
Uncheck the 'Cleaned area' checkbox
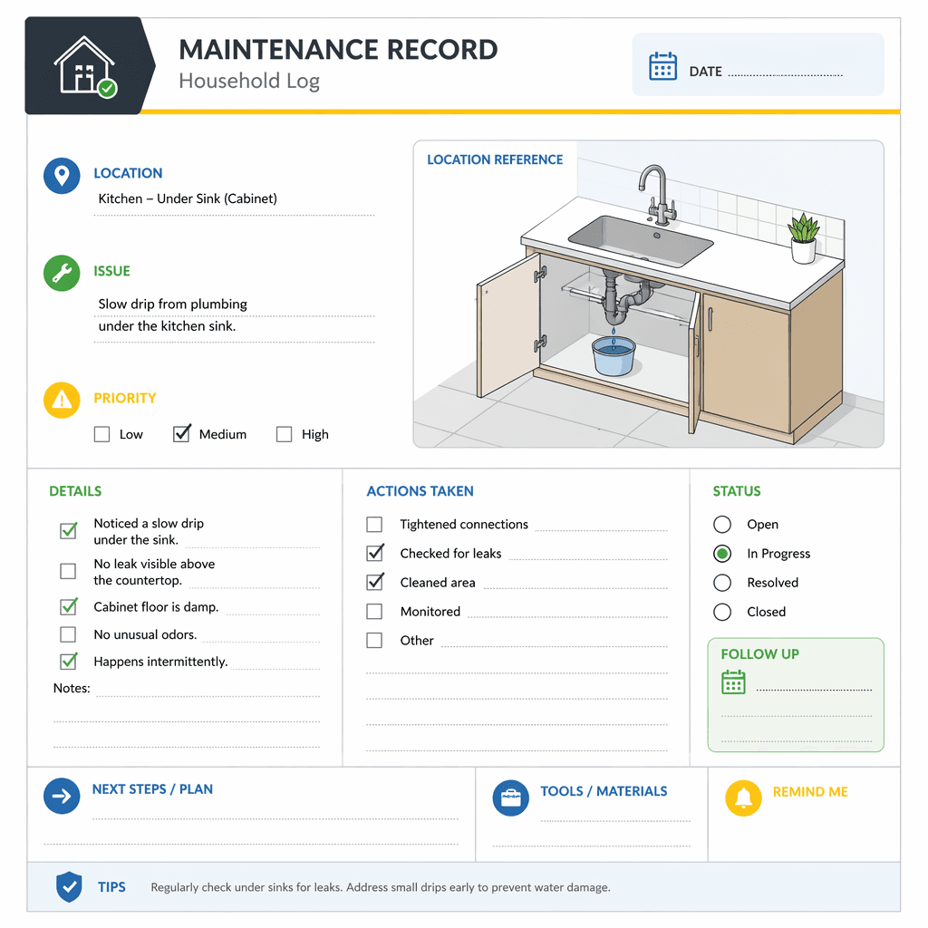point(374,582)
